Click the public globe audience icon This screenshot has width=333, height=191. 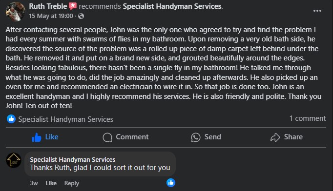click(x=81, y=16)
